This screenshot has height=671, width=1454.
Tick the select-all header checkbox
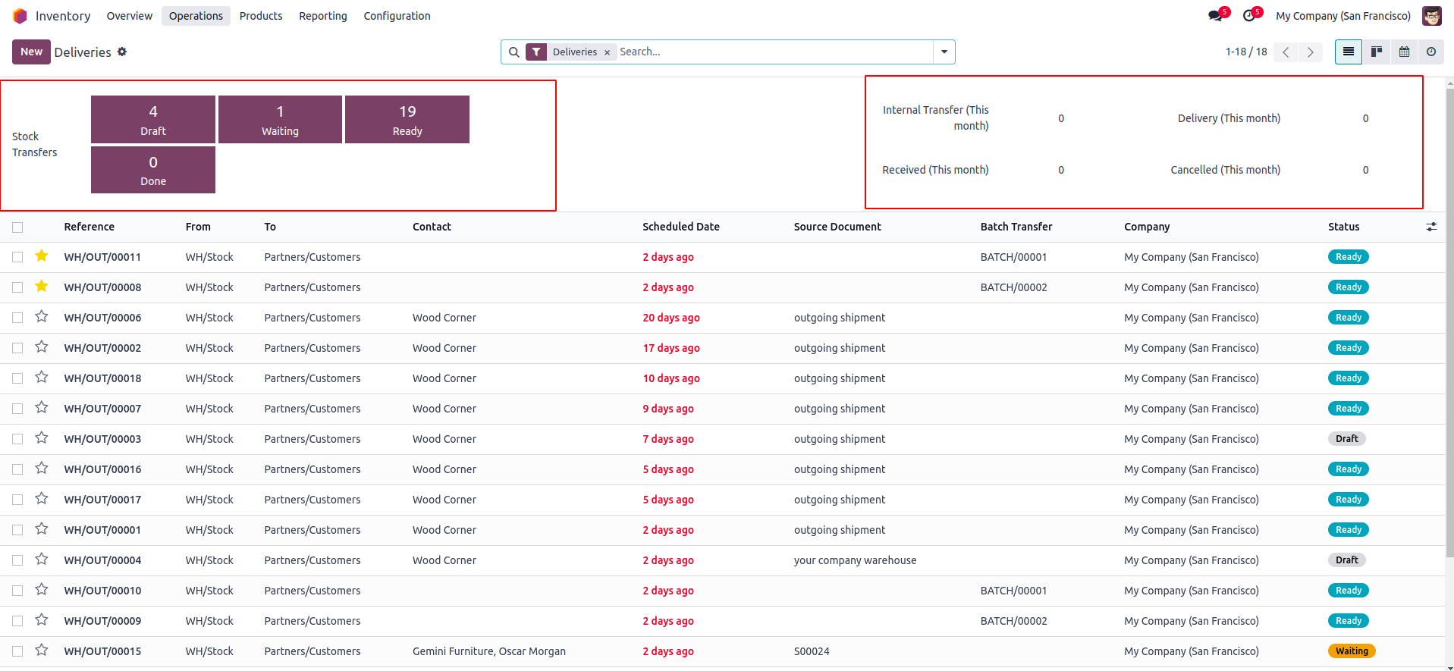pos(17,227)
